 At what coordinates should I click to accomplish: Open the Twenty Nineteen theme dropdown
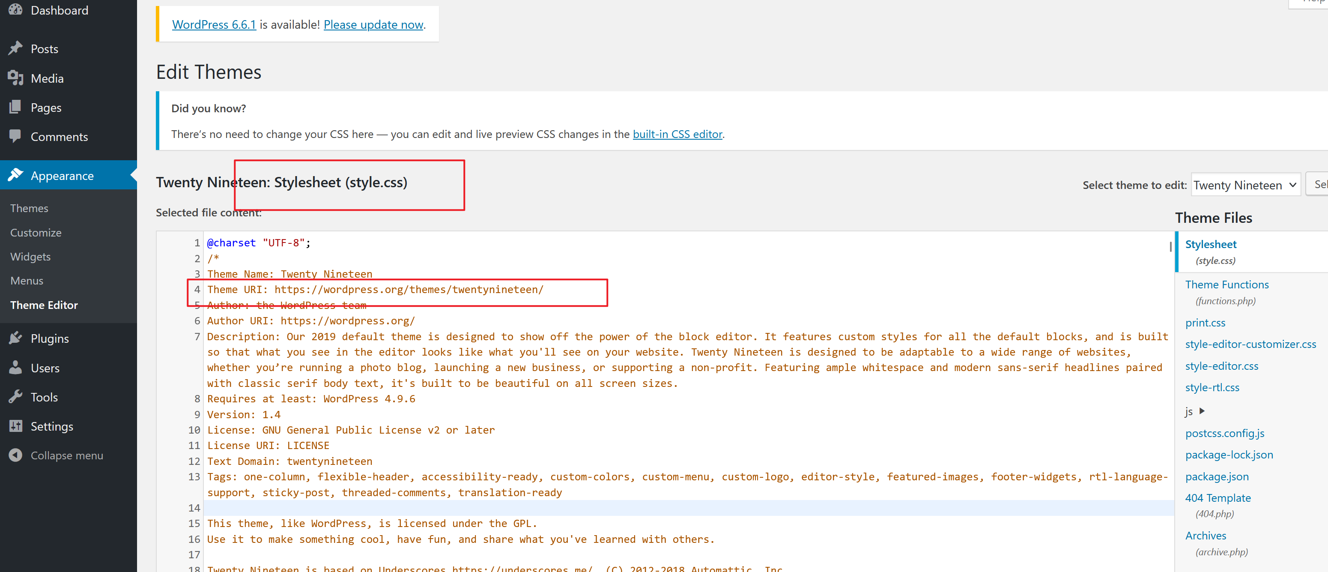coord(1245,185)
